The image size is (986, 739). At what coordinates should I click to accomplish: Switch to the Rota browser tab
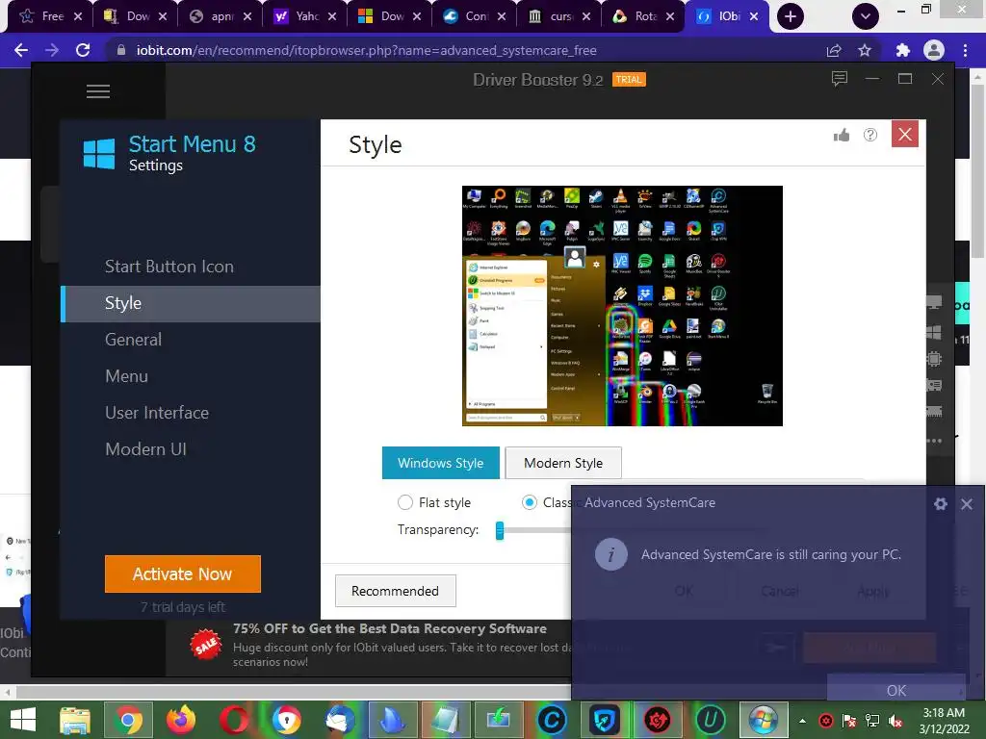[x=640, y=16]
